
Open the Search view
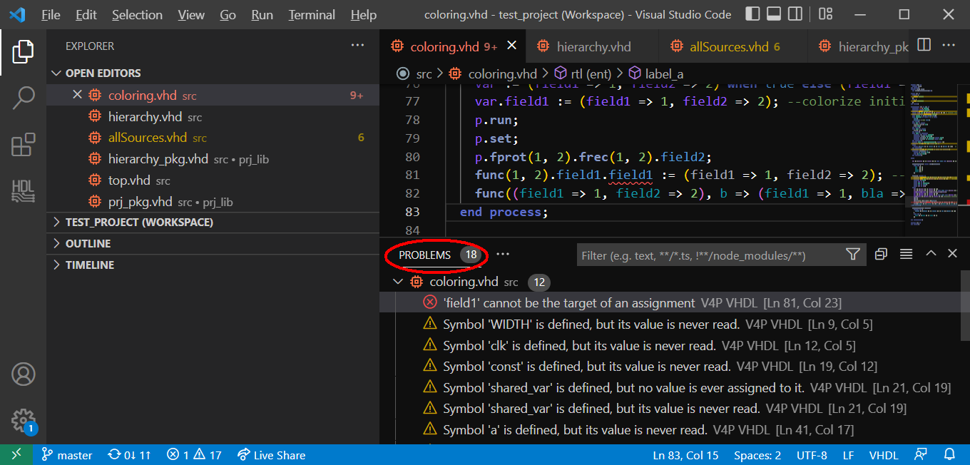tap(23, 98)
